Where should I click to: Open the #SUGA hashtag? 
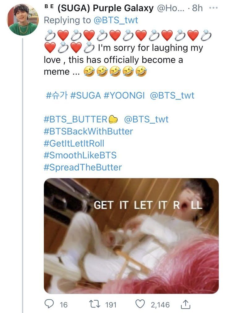85,95
